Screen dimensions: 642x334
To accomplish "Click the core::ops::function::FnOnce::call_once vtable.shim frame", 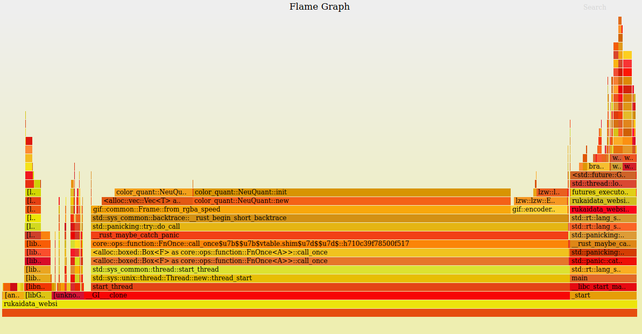I will click(329, 244).
